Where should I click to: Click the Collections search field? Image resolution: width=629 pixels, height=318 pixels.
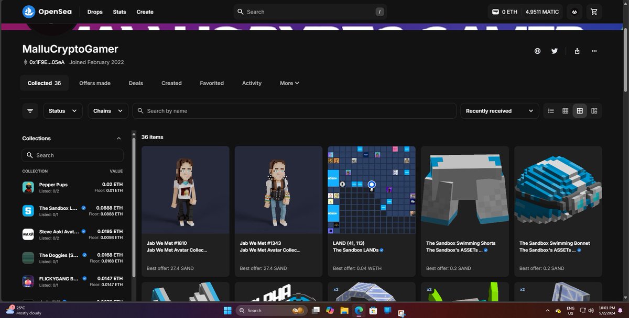73,155
